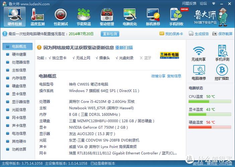
Task: Click 生成报告 to generate report
Action: click(199, 34)
